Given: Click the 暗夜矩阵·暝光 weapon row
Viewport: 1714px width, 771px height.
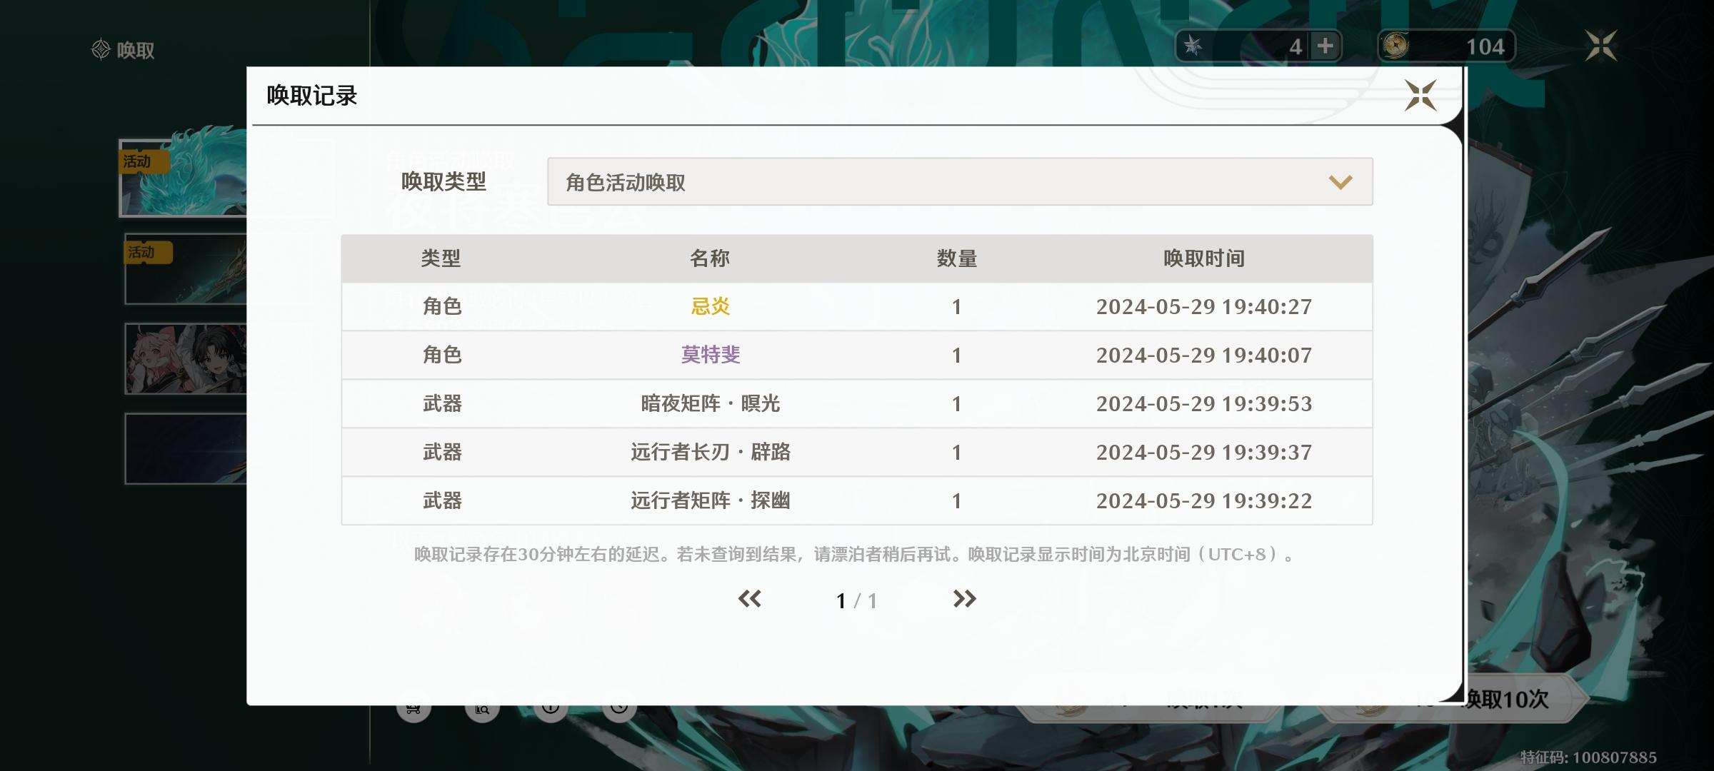Looking at the screenshot, I should (x=710, y=404).
